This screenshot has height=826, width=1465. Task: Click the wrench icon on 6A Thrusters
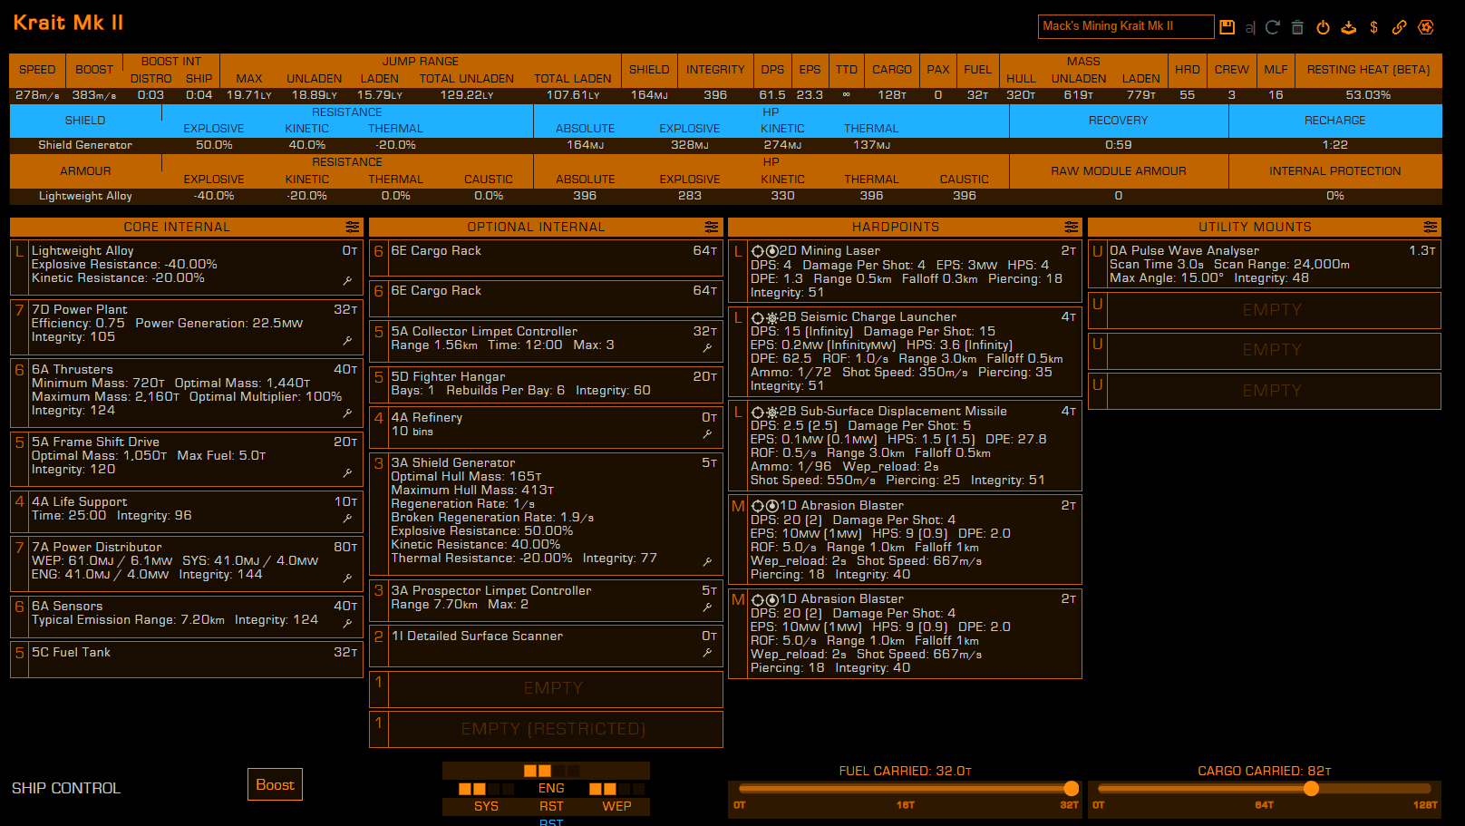347,413
